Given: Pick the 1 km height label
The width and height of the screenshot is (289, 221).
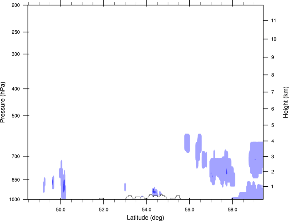Looking at the screenshot, I should click(x=273, y=187).
